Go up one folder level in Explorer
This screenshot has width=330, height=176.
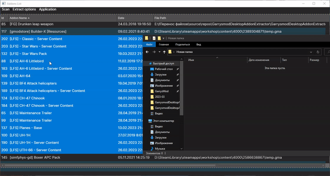[x=164, y=52]
